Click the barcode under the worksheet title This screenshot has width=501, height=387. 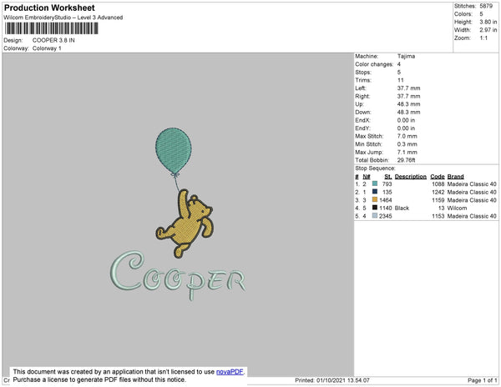pos(51,28)
